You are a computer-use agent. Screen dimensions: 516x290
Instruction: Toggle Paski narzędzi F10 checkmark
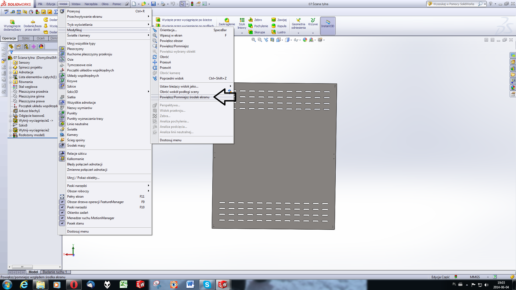click(62, 207)
